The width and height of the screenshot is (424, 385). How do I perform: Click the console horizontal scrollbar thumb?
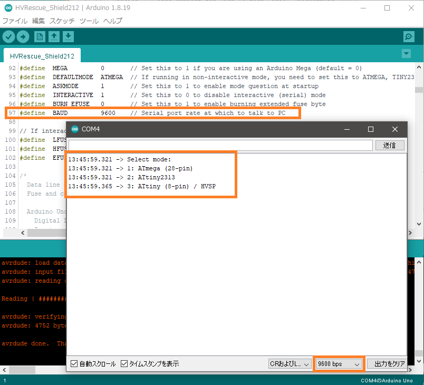[x=22, y=370]
